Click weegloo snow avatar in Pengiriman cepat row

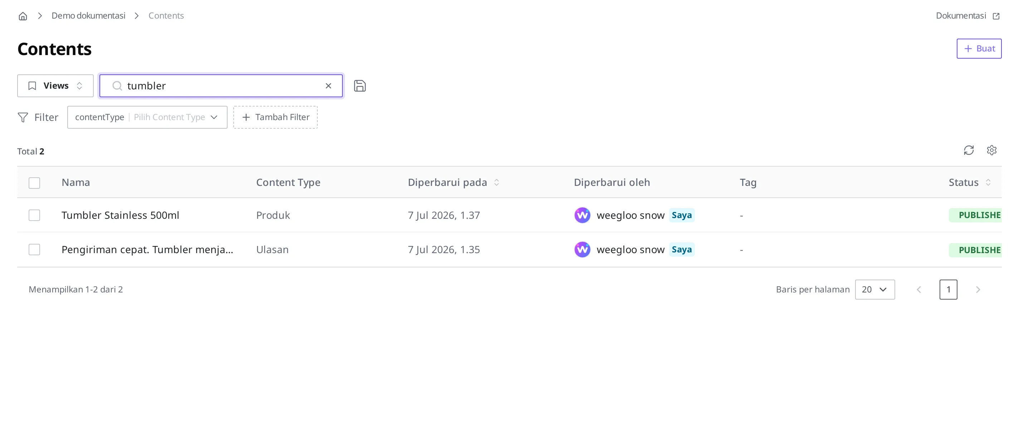582,250
